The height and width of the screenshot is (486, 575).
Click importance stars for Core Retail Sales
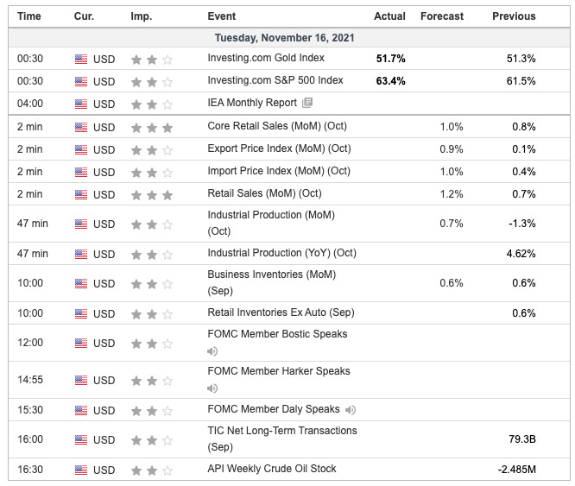click(152, 128)
